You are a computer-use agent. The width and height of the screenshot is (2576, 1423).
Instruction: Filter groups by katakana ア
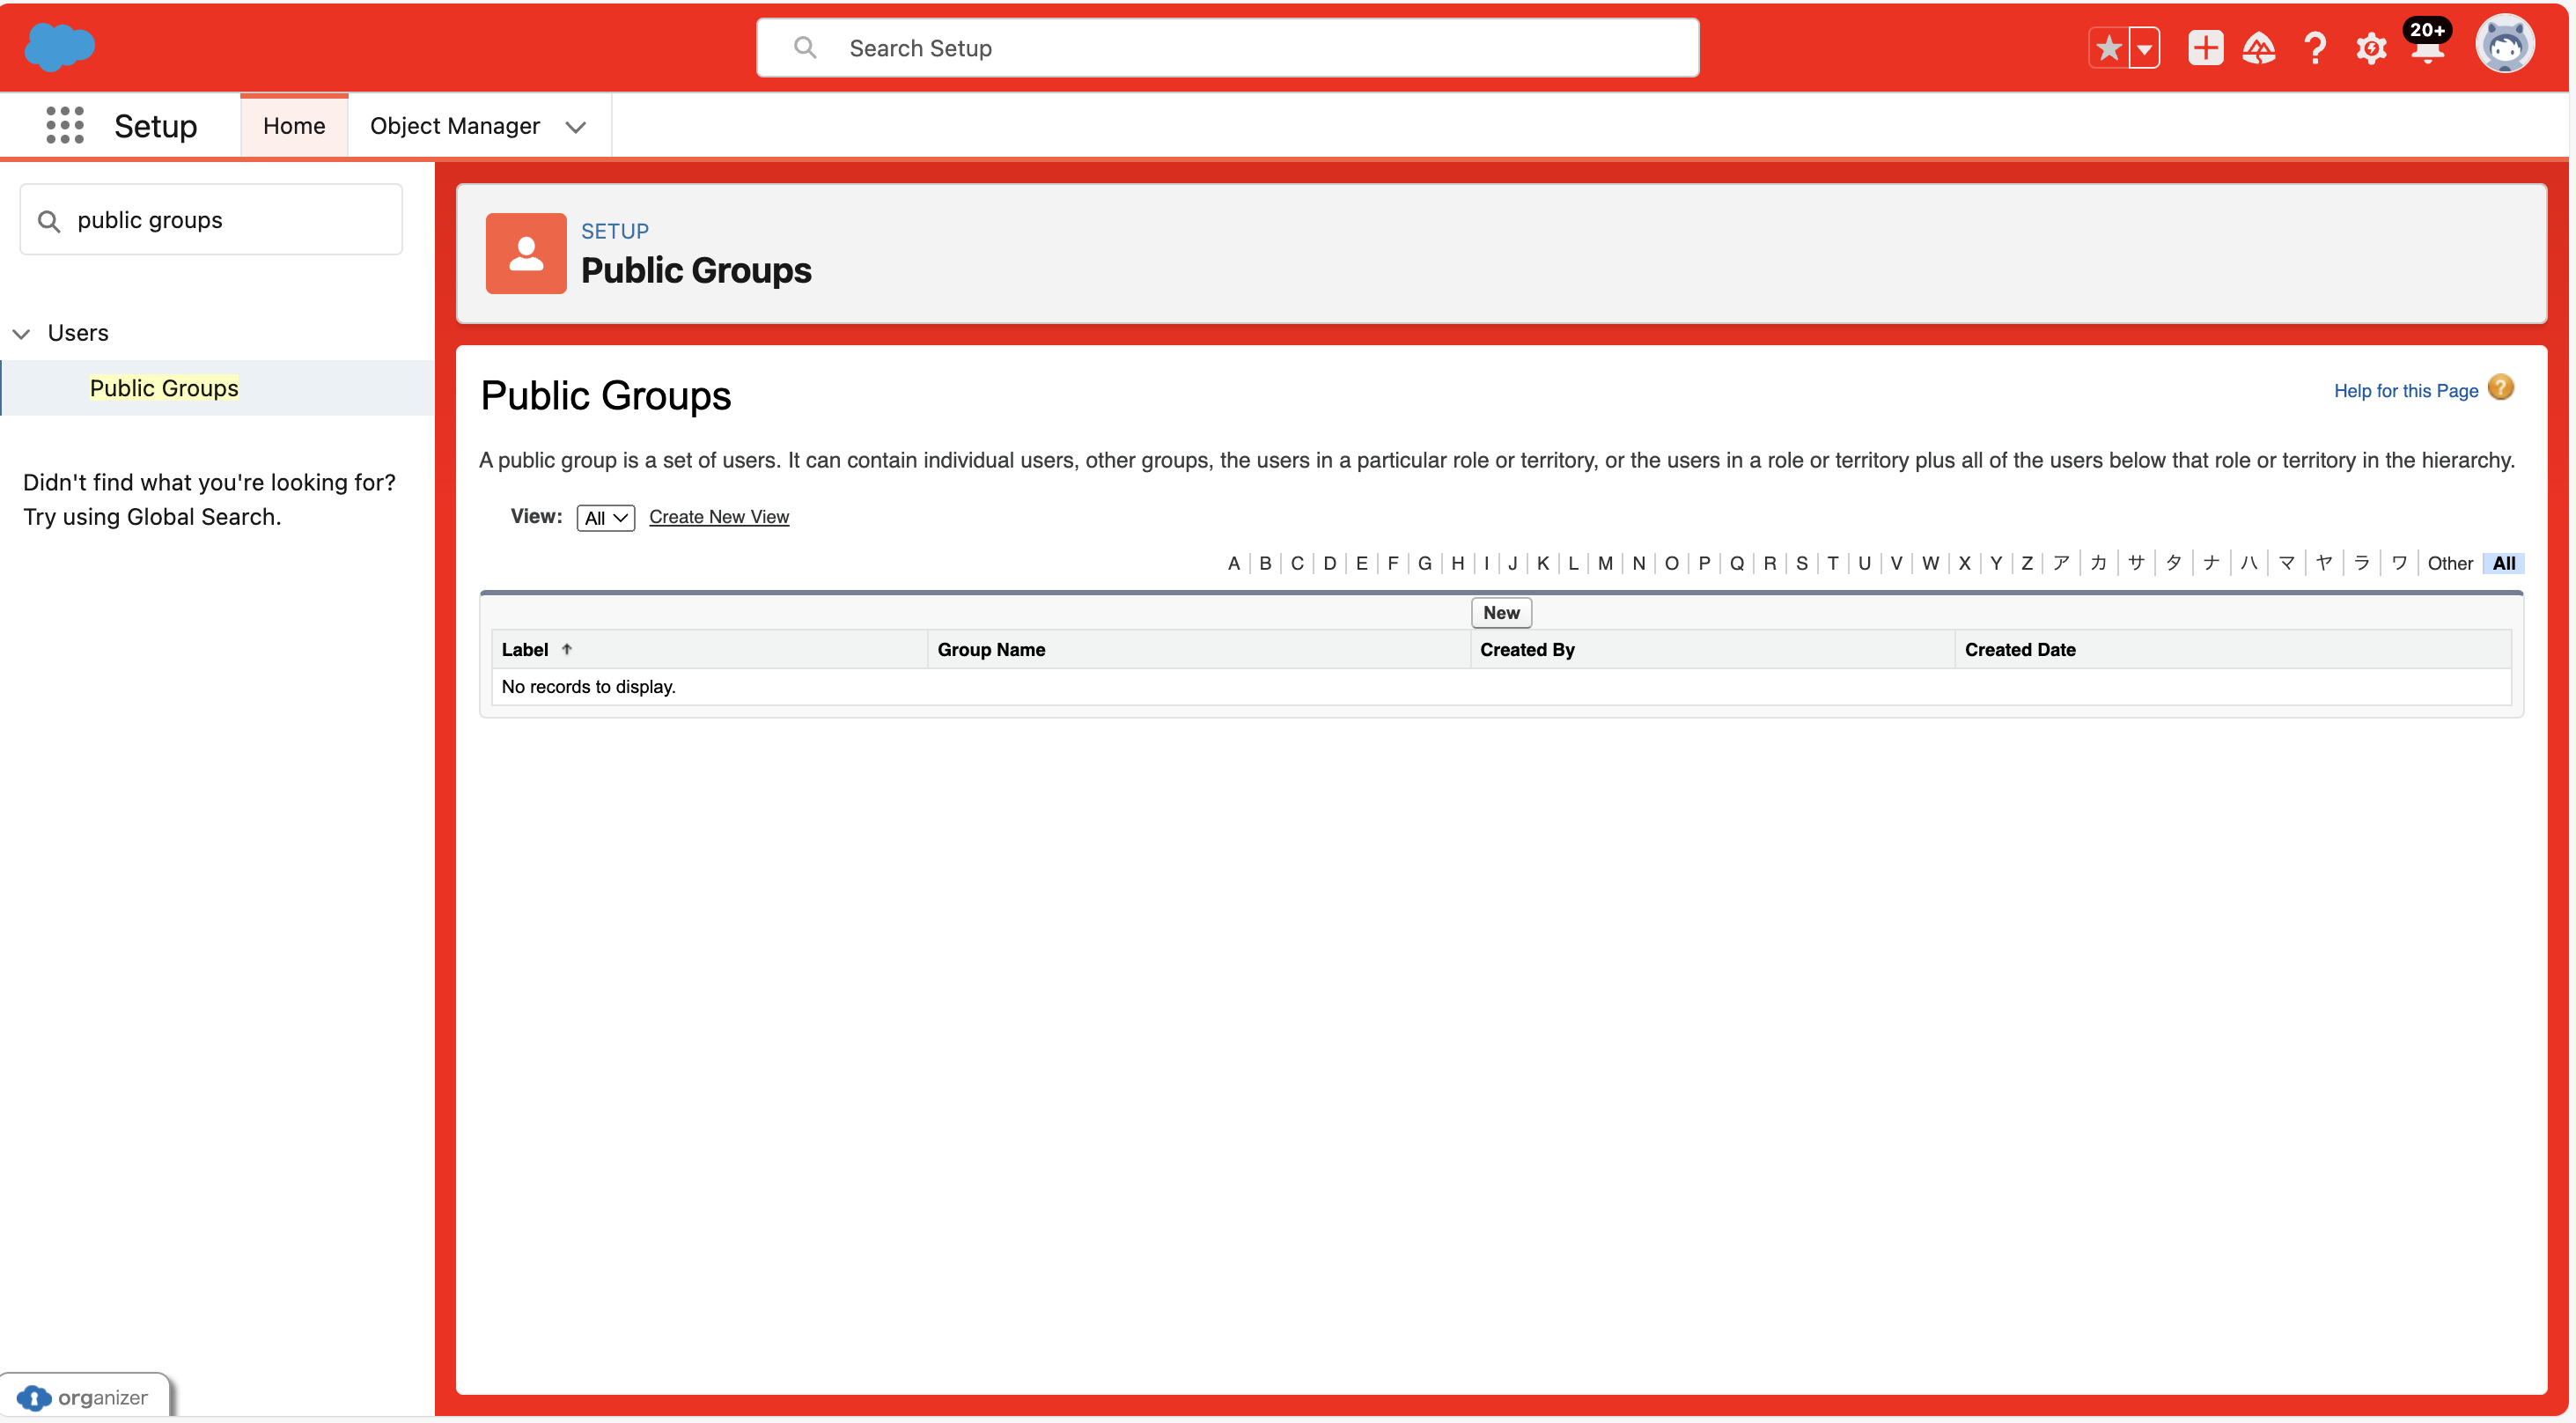point(2060,563)
